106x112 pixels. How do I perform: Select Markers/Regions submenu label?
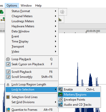tap(75, 95)
